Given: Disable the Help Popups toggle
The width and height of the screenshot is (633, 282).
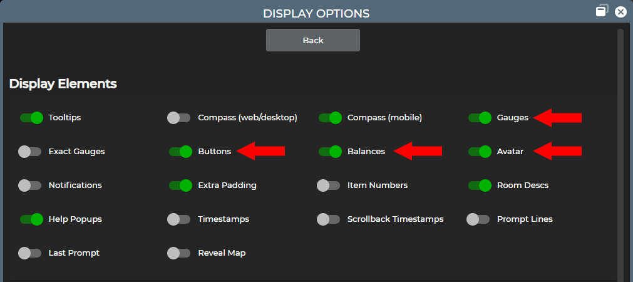Looking at the screenshot, I should [31, 219].
